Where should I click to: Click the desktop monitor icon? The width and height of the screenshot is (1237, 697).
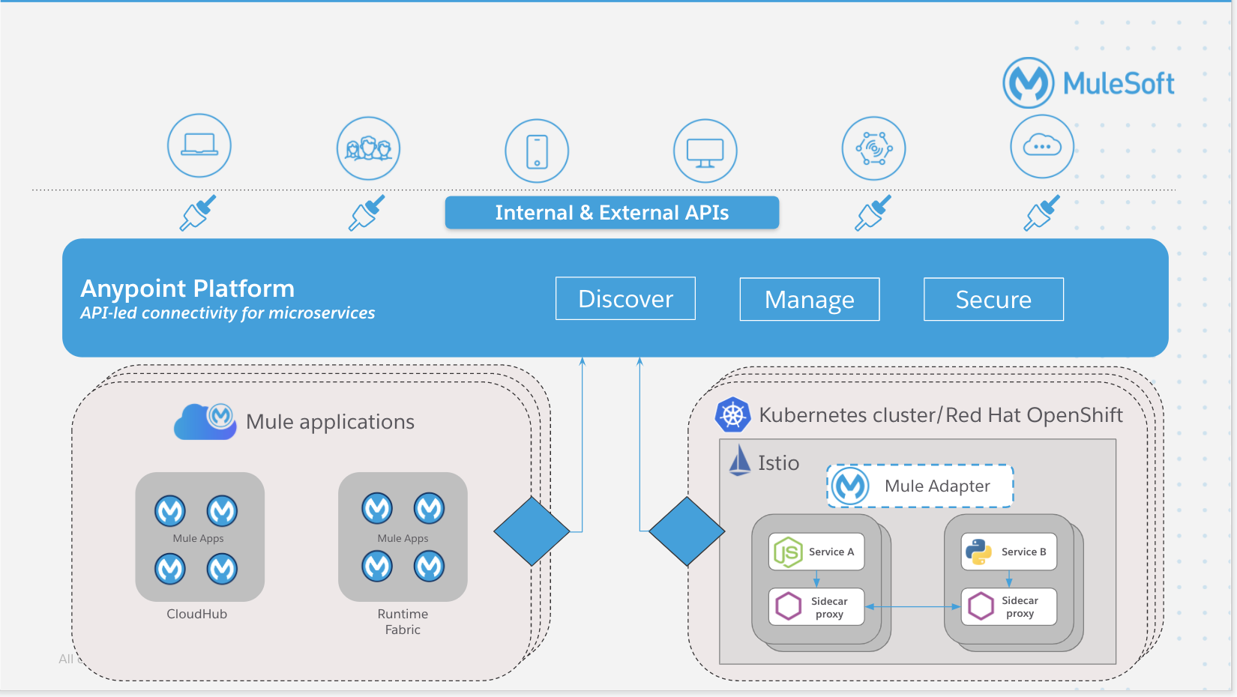(x=705, y=151)
